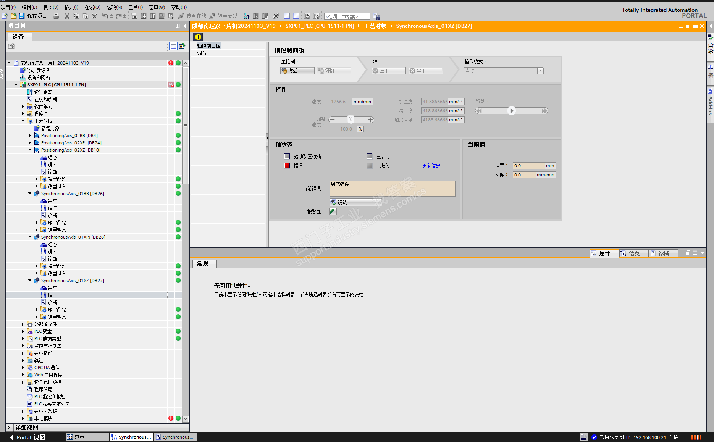Toggle the 已启用 status indicator

pyautogui.click(x=369, y=156)
